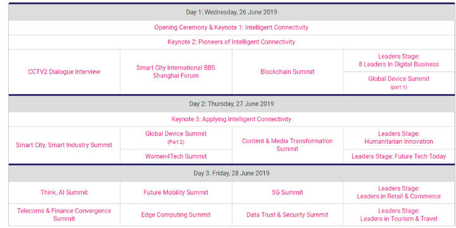
Task: Open the Women4Tech Summit link
Action: click(176, 156)
